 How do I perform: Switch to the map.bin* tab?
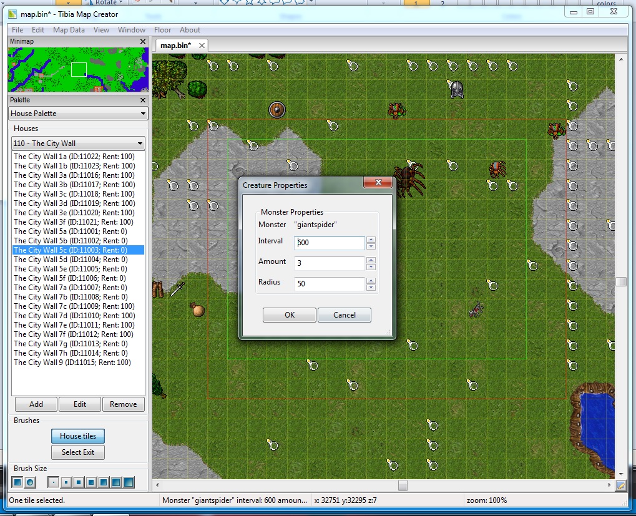click(x=175, y=46)
